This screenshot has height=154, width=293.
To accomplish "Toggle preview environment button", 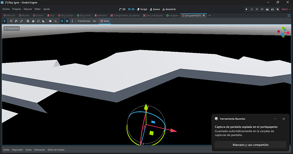I will point(67,21).
